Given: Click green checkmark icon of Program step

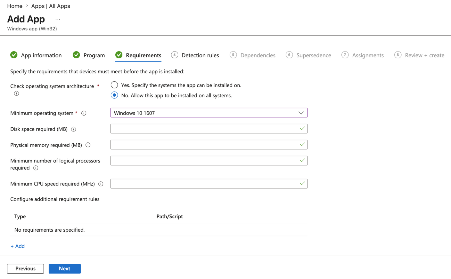Looking at the screenshot, I should (x=76, y=55).
